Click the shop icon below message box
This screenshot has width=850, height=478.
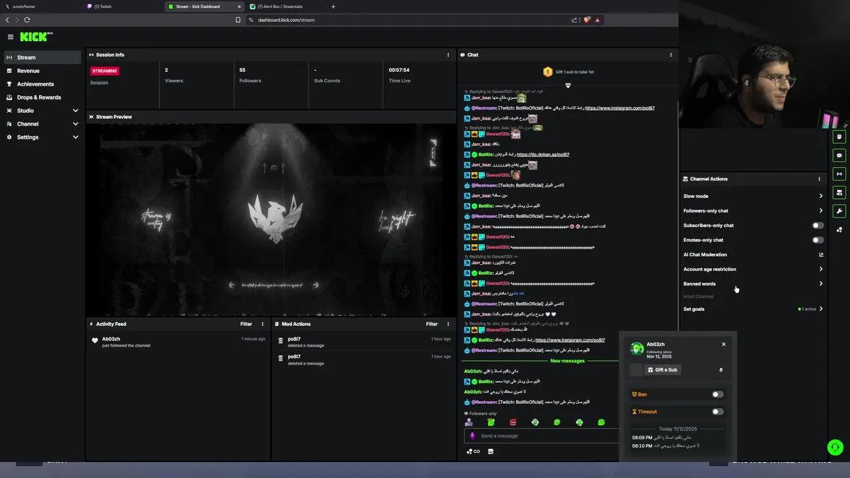point(491,451)
